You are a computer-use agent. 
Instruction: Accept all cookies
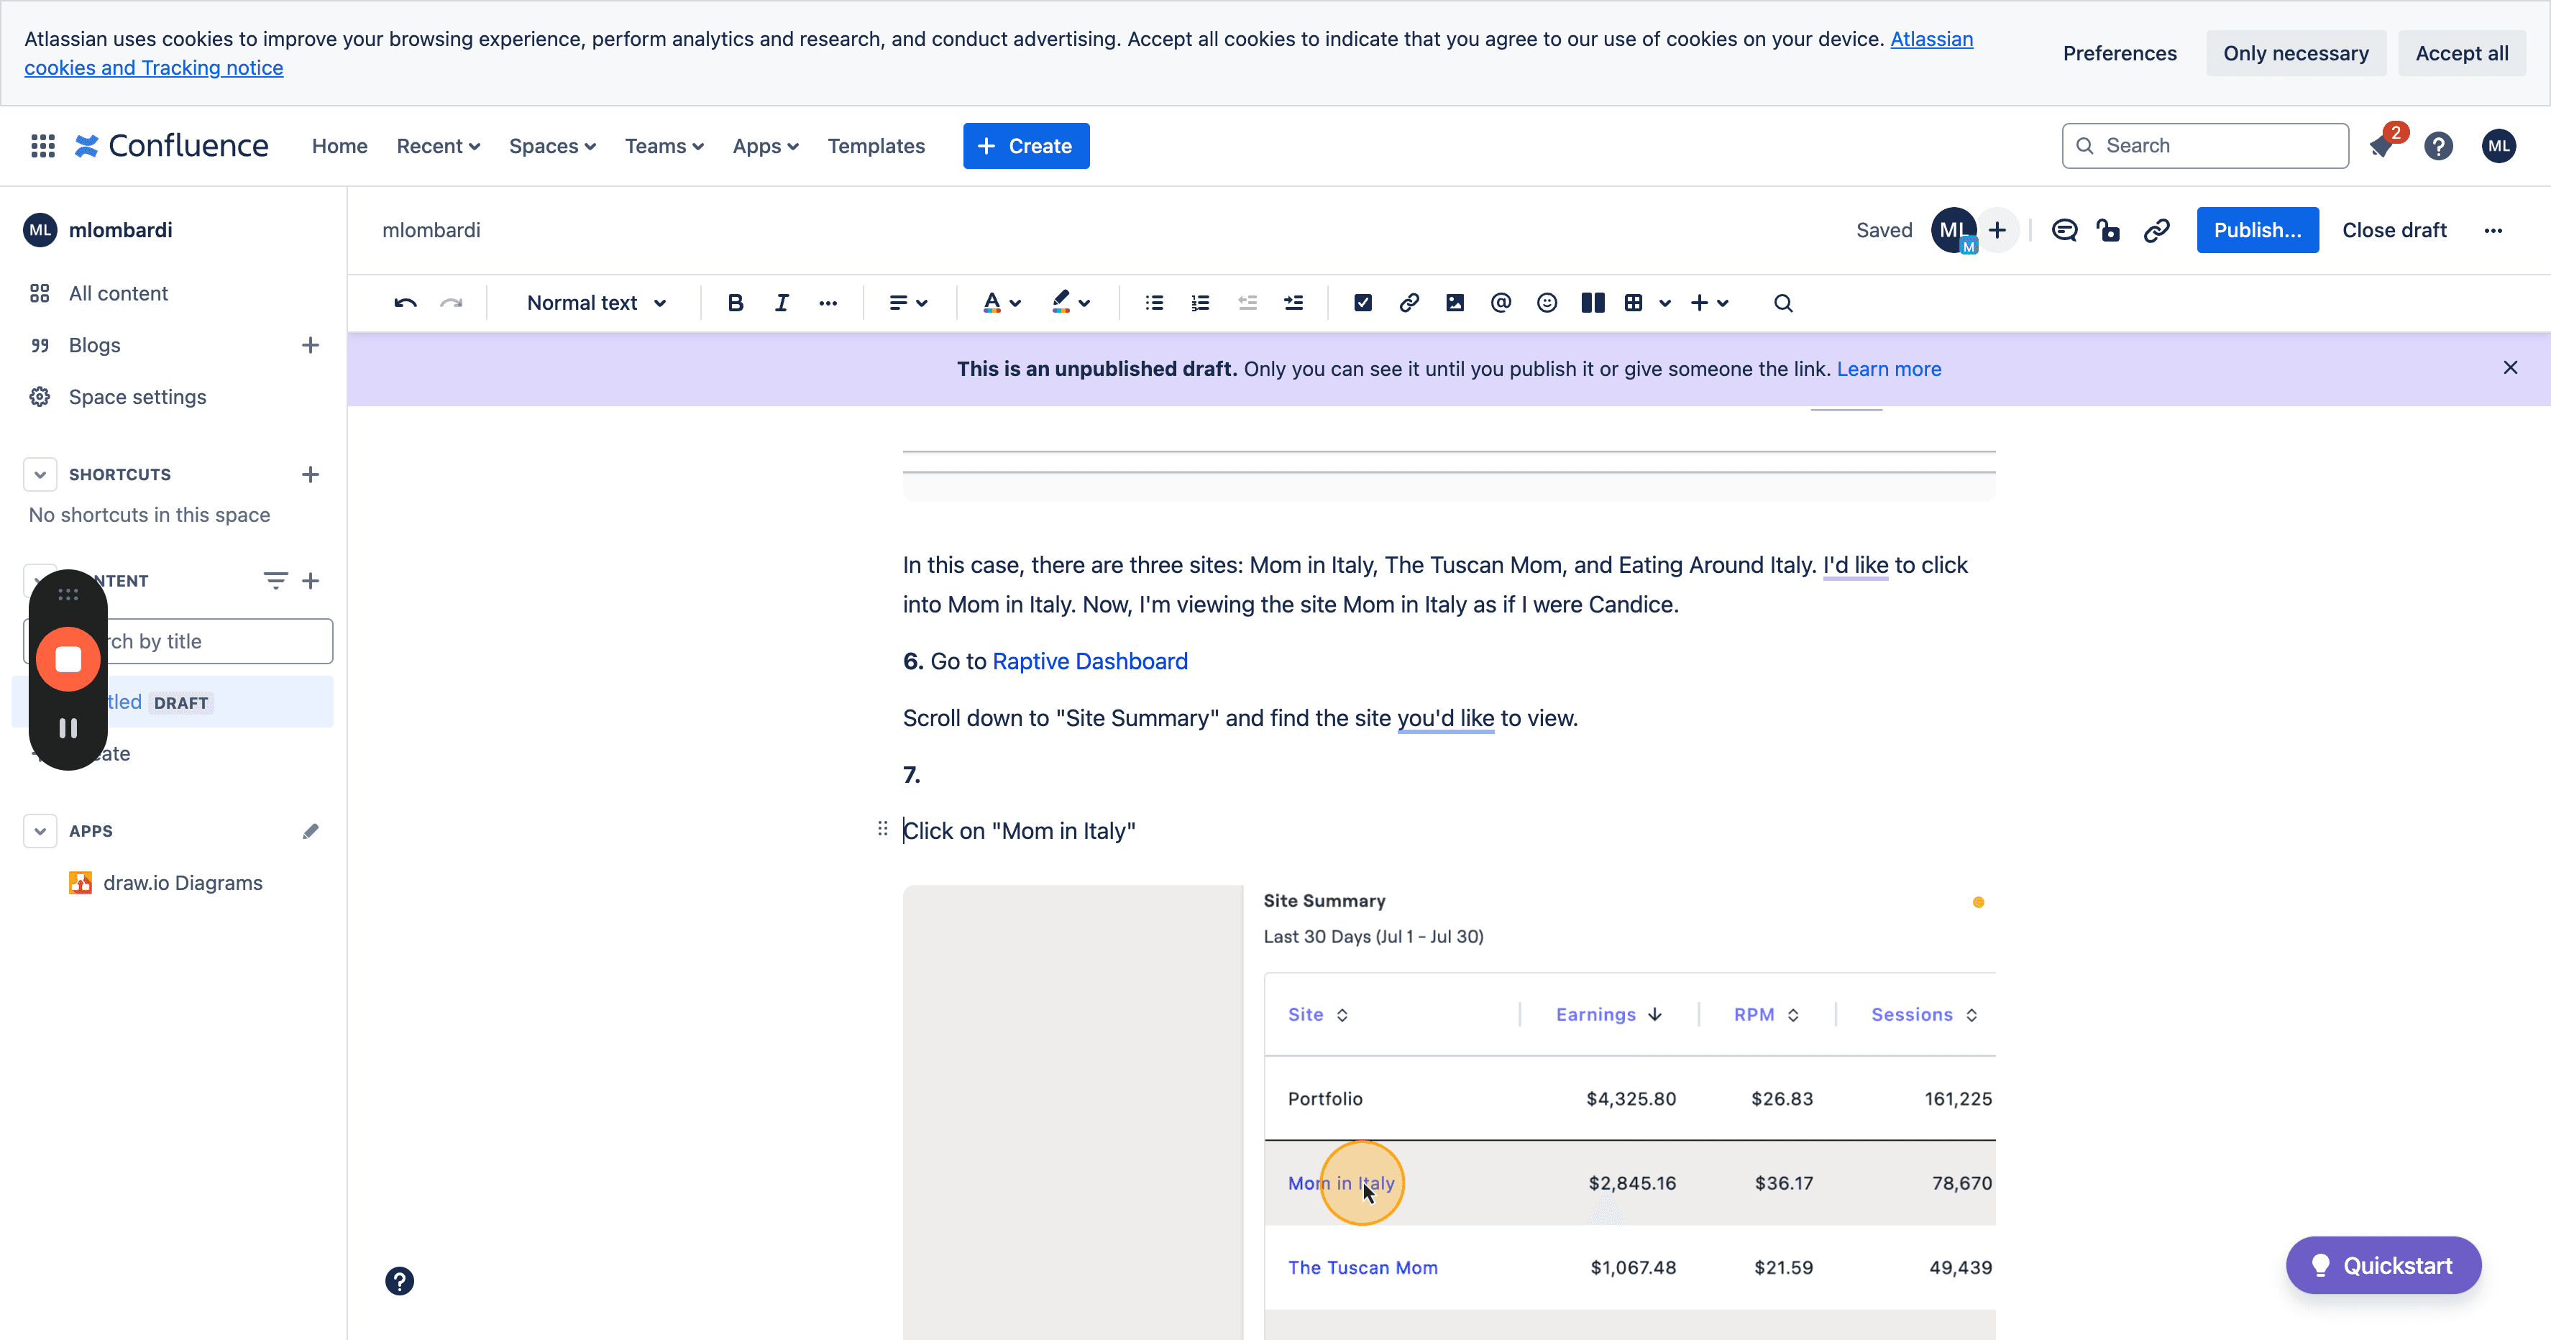2461,53
